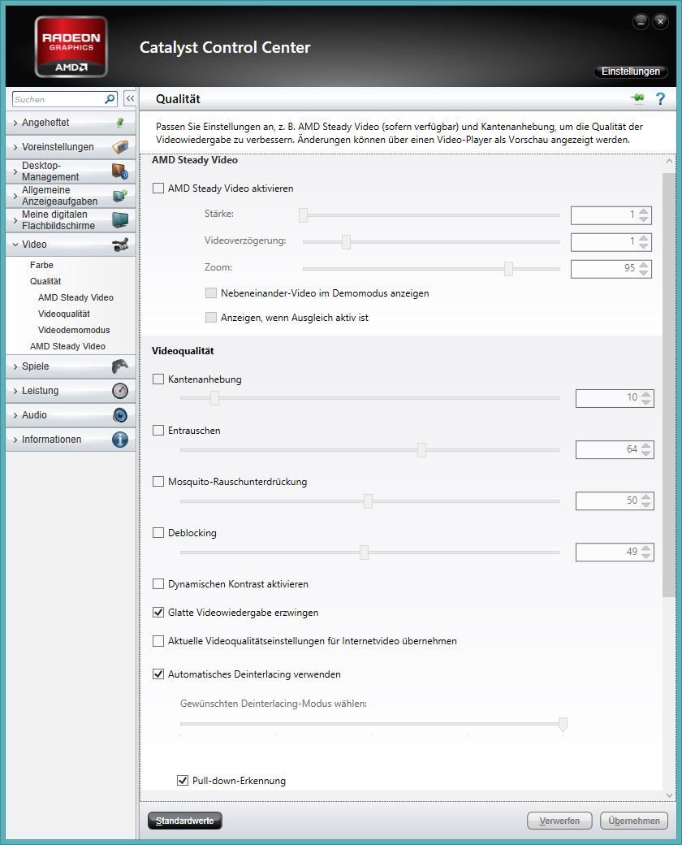Click the Stärke slider handle

304,215
